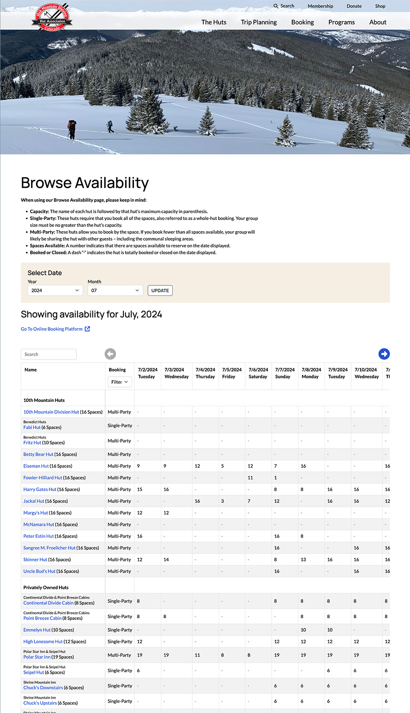410x713 pixels.
Task: Go to previous dates with gray arrow
Action: point(110,354)
